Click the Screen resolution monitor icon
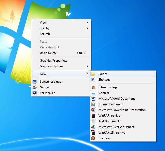 pos(35,82)
